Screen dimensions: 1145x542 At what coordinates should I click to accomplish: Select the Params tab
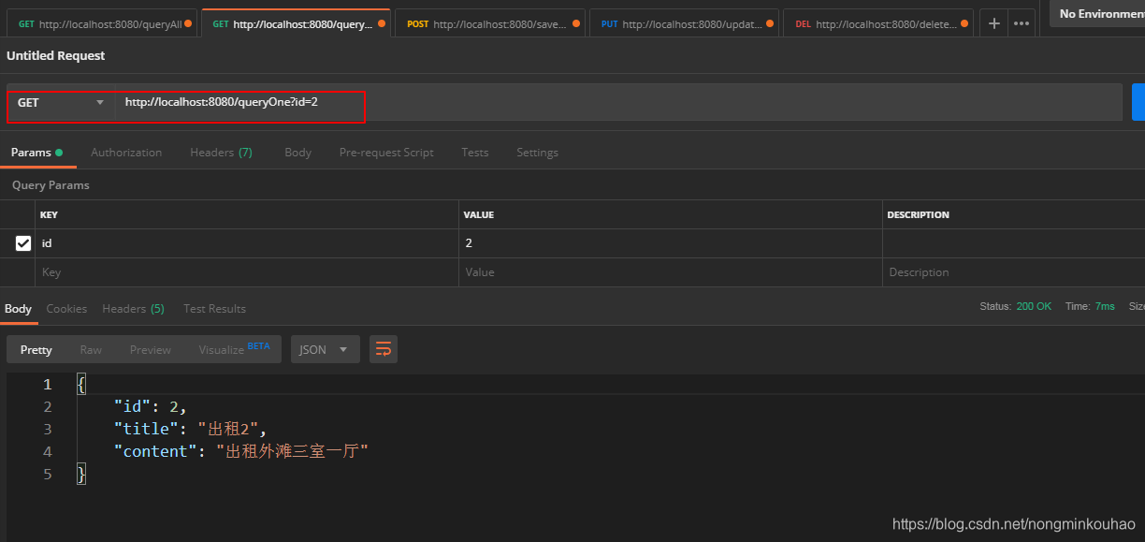point(36,152)
